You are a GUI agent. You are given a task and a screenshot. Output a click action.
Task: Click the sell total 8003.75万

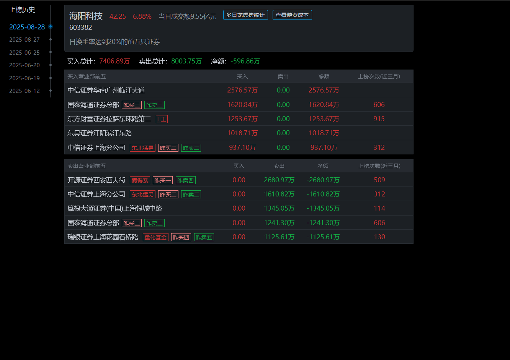(186, 61)
